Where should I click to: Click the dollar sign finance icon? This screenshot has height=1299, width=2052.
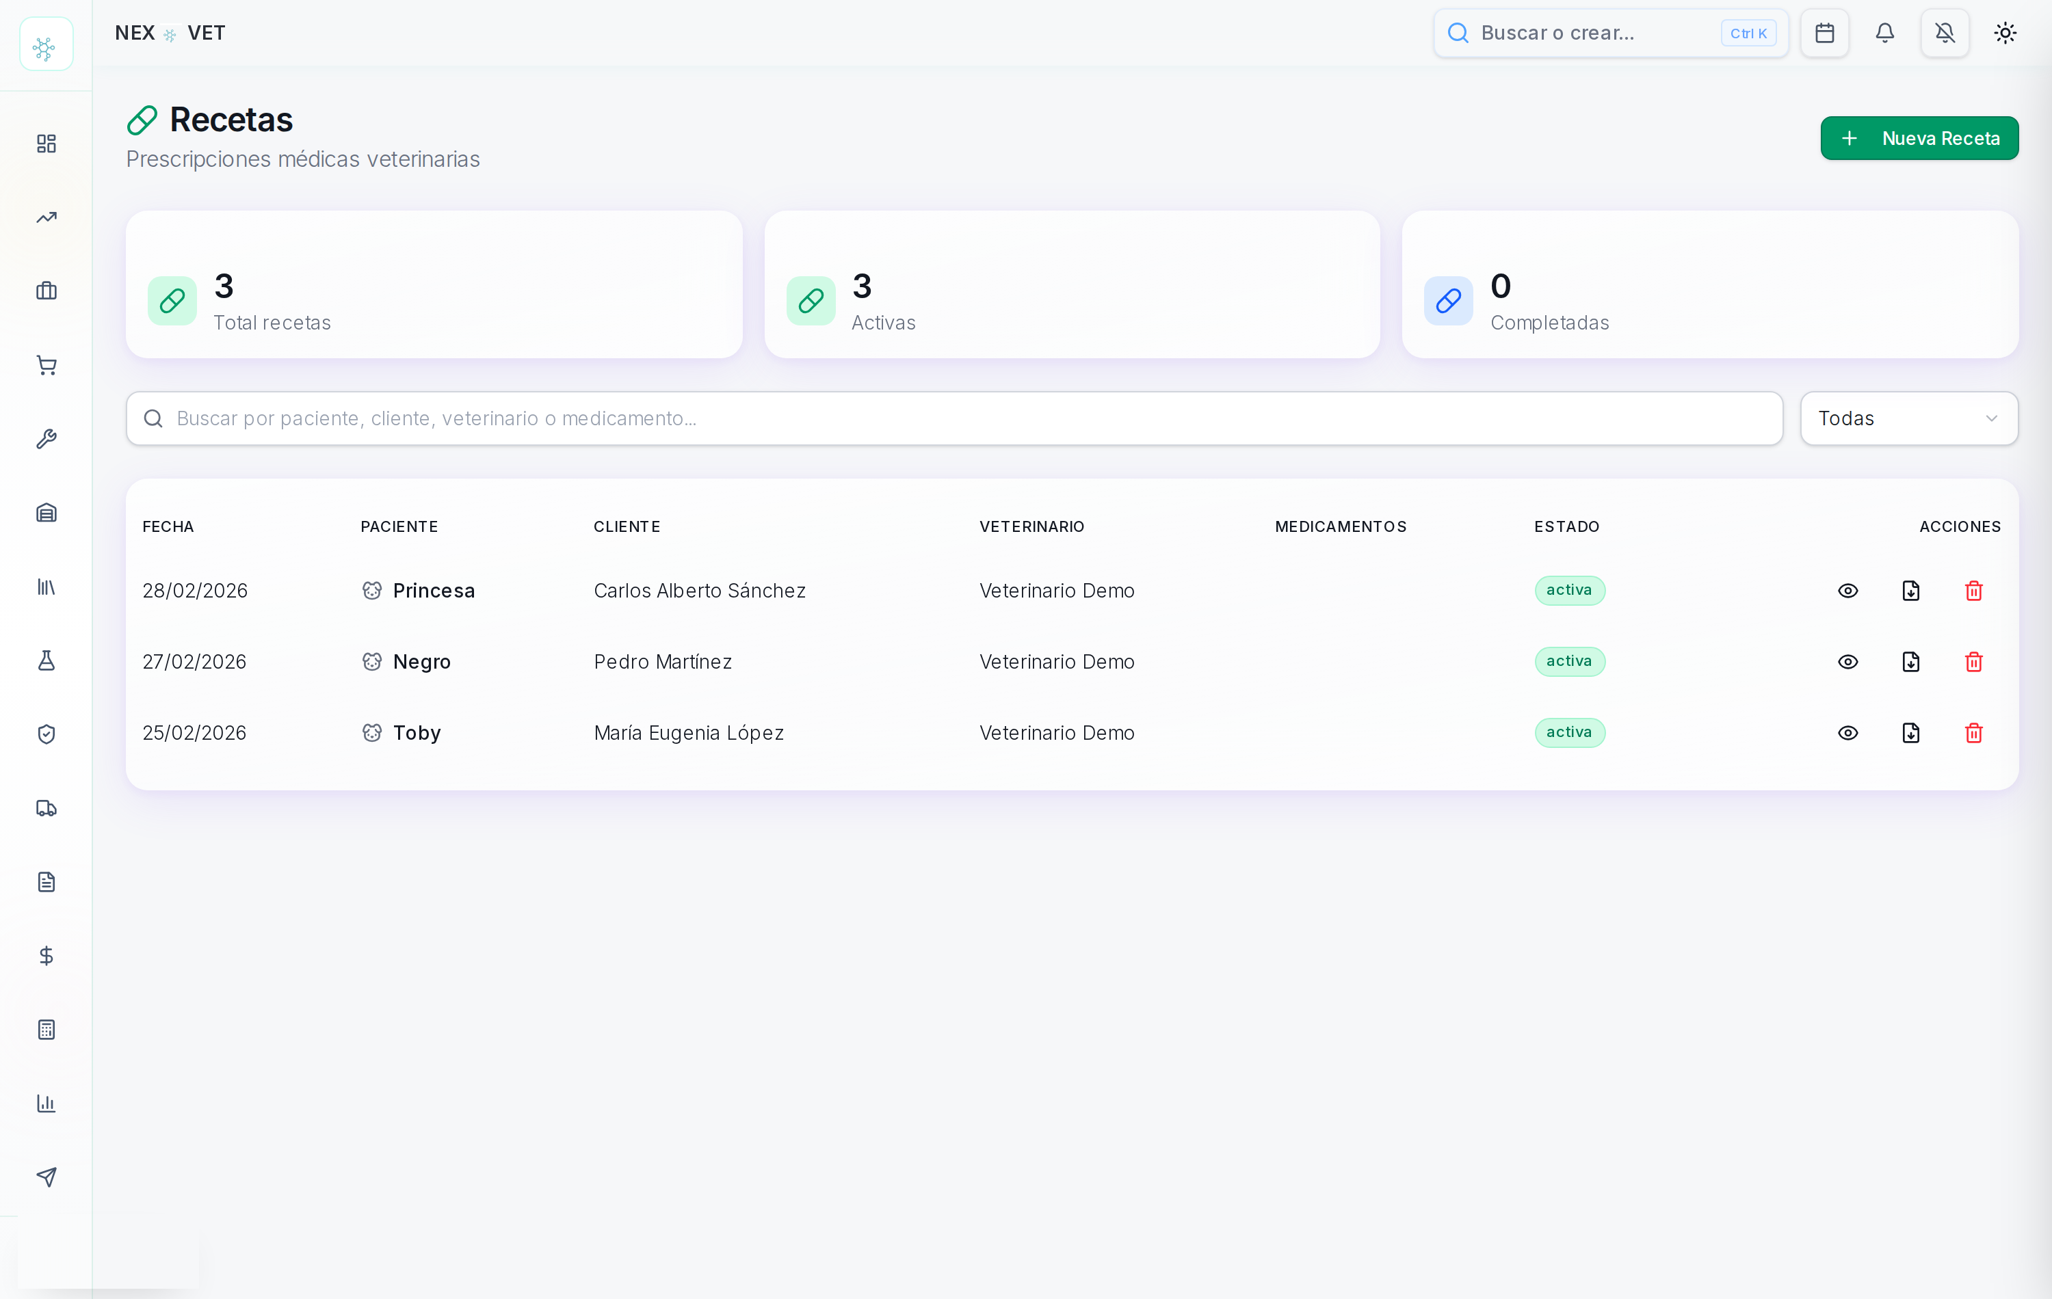[x=46, y=956]
